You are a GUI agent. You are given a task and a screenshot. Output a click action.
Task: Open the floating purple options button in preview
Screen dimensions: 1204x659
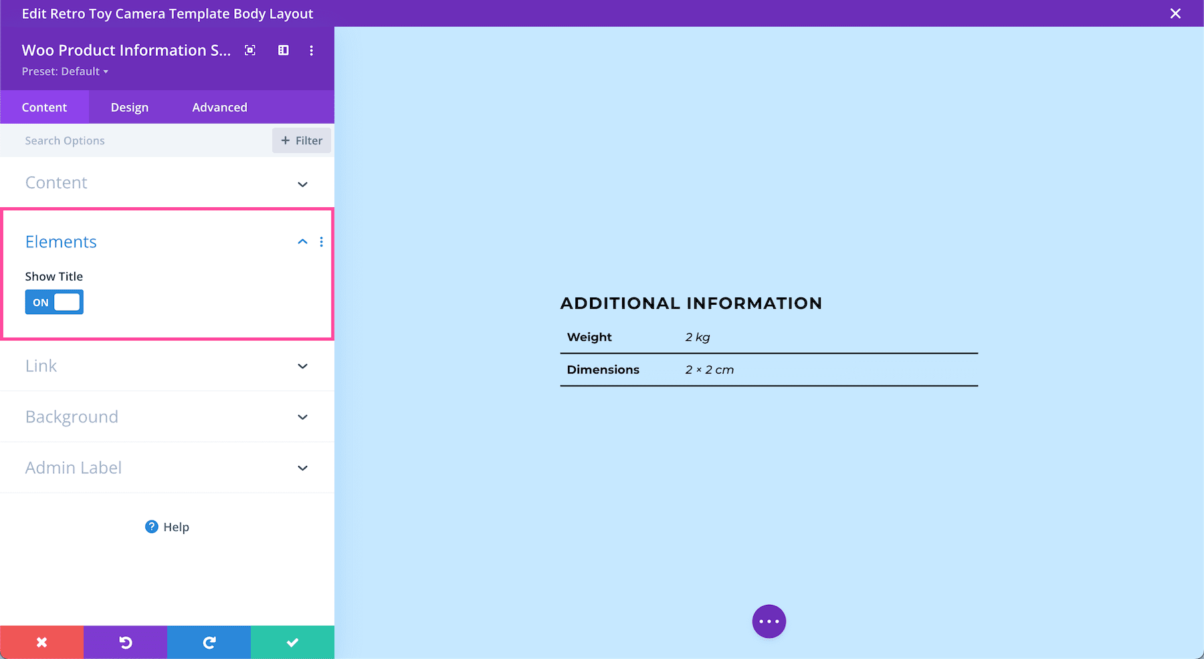[769, 621]
